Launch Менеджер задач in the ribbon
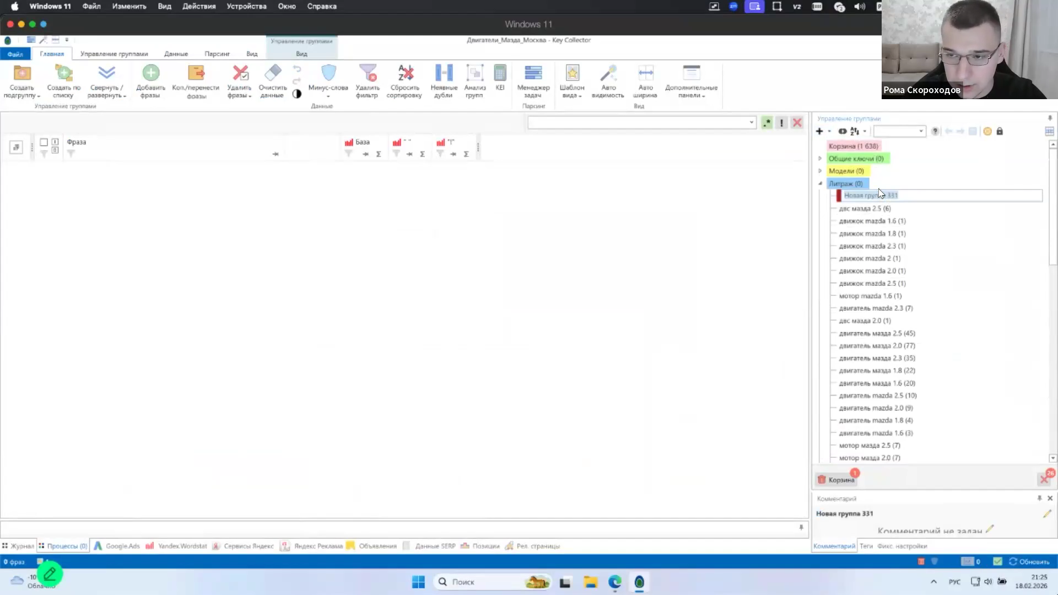 pos(533,73)
